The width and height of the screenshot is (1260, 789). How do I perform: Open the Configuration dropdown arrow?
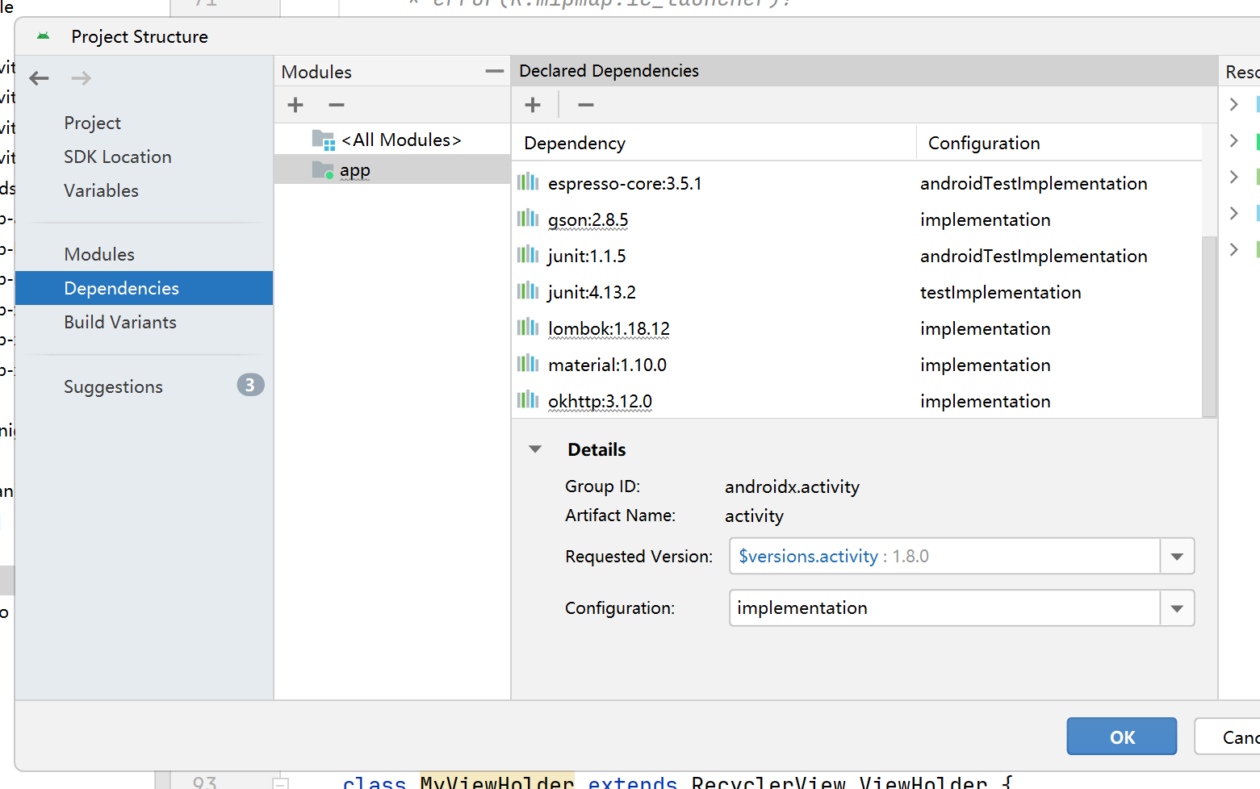(x=1177, y=608)
